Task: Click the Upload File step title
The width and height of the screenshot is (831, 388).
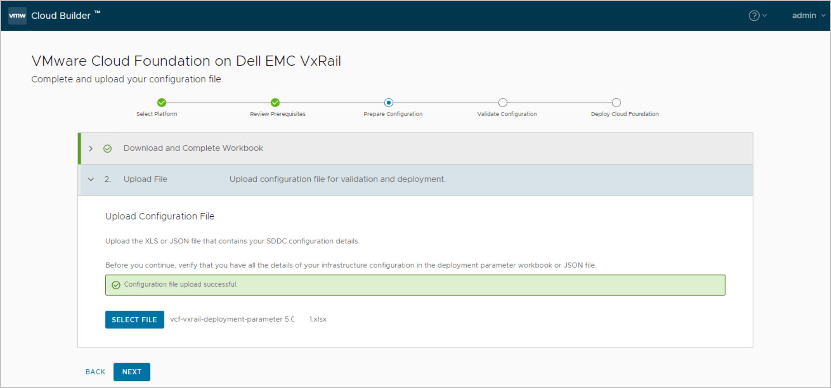Action: tap(145, 179)
